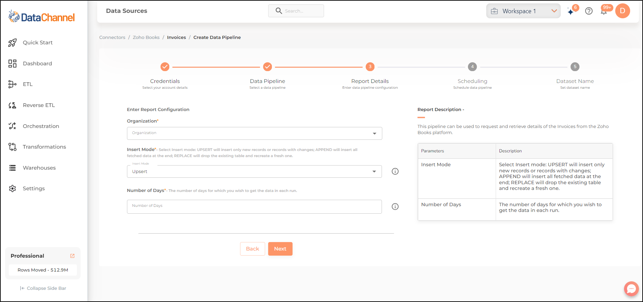Open the chat support bubble

click(x=631, y=289)
